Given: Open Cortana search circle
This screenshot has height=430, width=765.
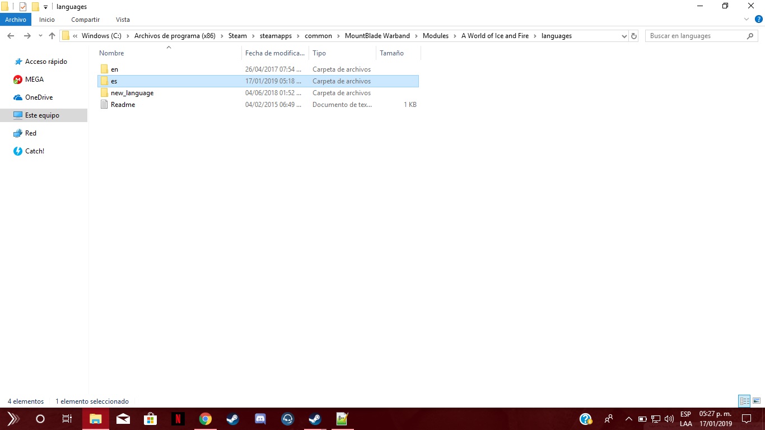Looking at the screenshot, I should click(x=40, y=419).
